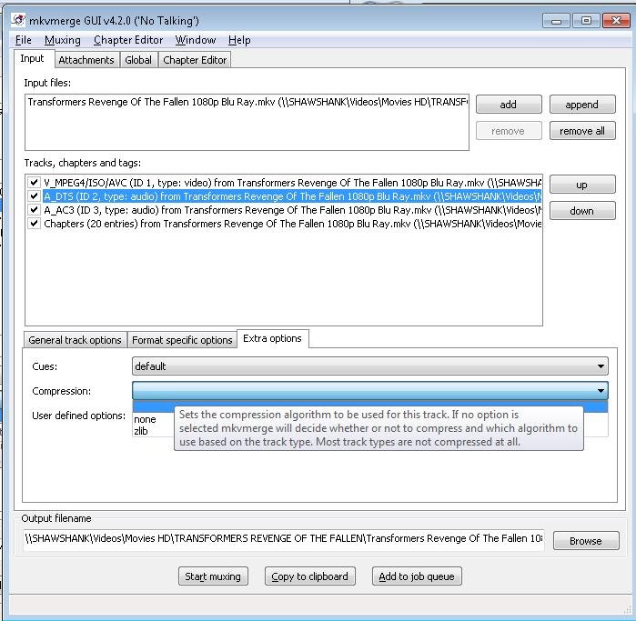Switch to the Attachments tab
This screenshot has width=636, height=621.
86,60
